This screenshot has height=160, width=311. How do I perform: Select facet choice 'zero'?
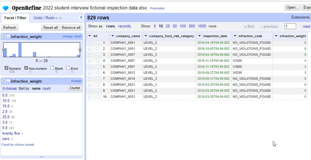coord(6,139)
